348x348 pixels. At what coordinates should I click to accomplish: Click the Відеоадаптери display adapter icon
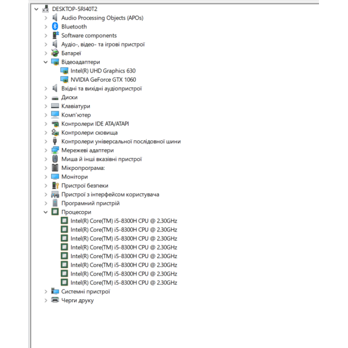coord(55,62)
